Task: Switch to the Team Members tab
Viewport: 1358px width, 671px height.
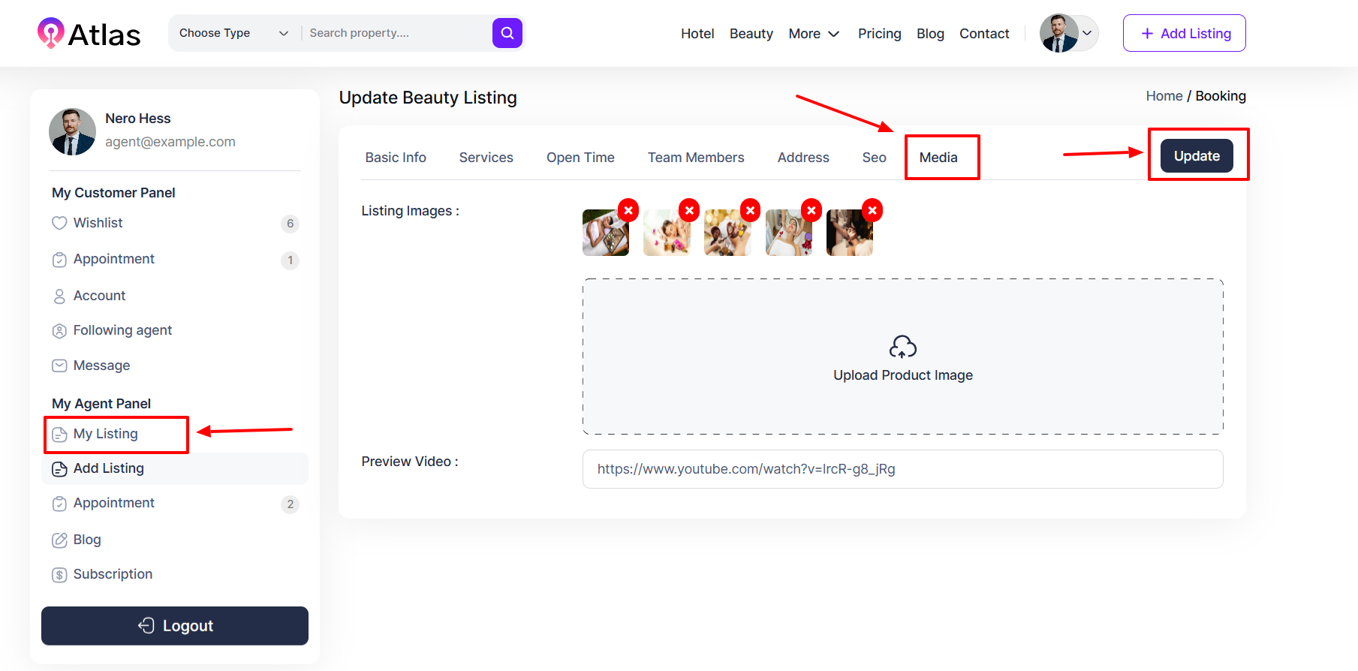Action: (x=695, y=158)
